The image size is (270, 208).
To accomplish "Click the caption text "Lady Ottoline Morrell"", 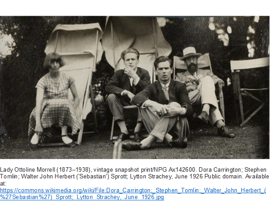I will pos(28,170).
